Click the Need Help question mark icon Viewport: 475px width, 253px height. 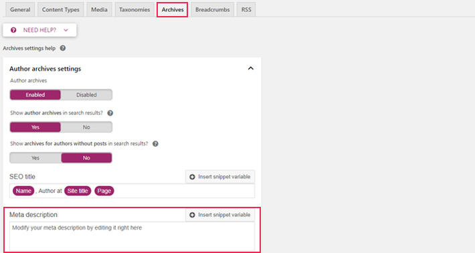[x=13, y=30]
